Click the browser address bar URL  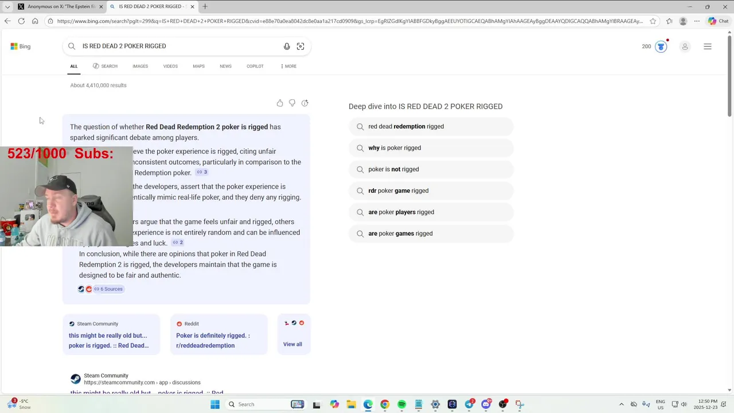(350, 21)
